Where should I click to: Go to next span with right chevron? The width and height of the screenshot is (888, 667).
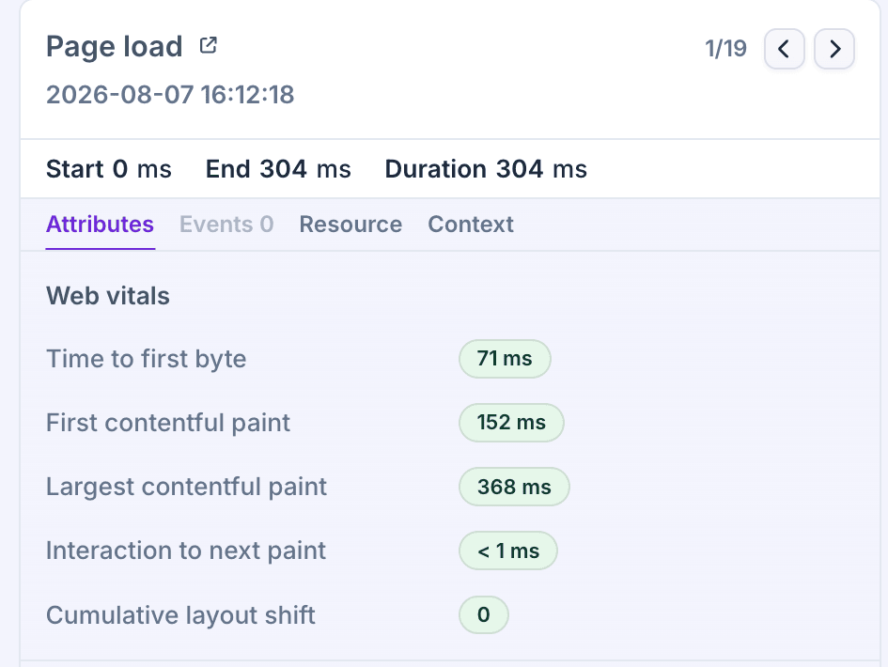834,49
